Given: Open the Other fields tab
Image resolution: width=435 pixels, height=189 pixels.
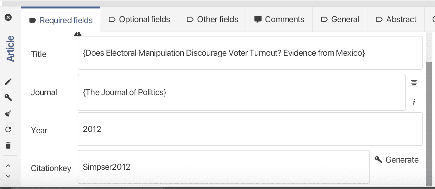Looking at the screenshot, I should (212, 20).
